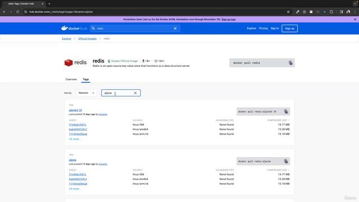Click the star count icon beside redis
This screenshot has width=359, height=202.
point(156,61)
